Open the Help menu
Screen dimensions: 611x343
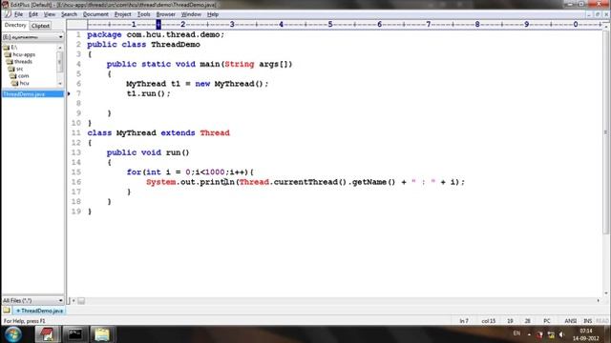pyautogui.click(x=213, y=14)
